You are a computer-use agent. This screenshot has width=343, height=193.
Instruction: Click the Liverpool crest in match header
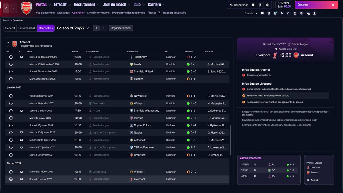(275, 55)
